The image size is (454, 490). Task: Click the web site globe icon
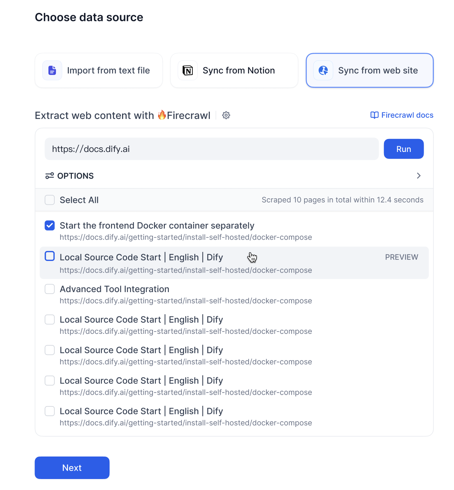pos(323,70)
